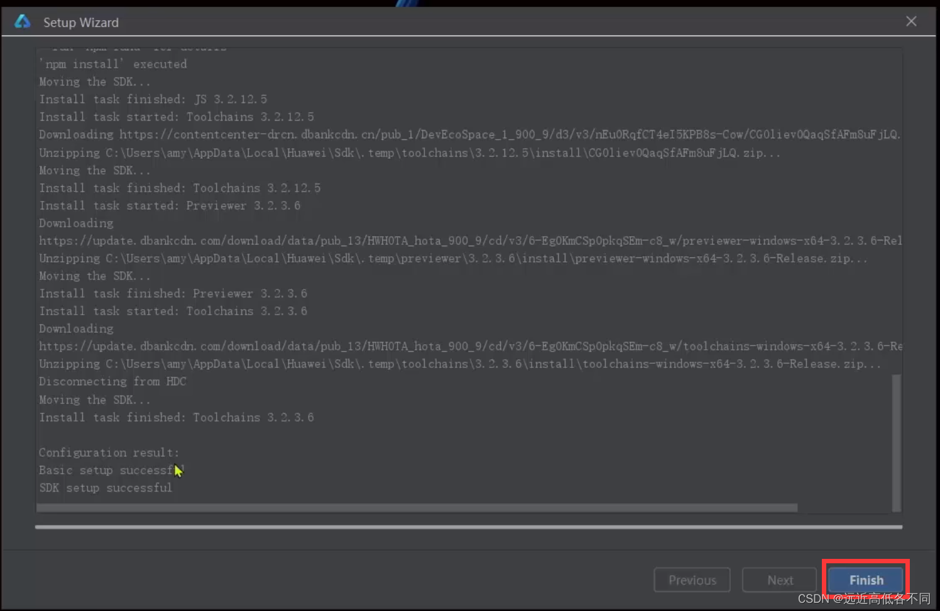This screenshot has width=940, height=611.
Task: Click the Previous button
Action: 692,580
